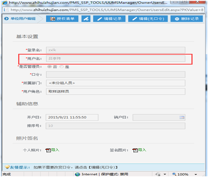Click the 导入 link for 签名图片
This screenshot has width=208, height=177.
pyautogui.click(x=142, y=150)
